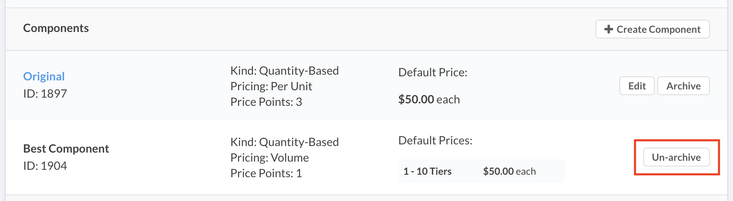733x201 pixels.
Task: Select the ID: 1897 text
Action: pyautogui.click(x=45, y=94)
